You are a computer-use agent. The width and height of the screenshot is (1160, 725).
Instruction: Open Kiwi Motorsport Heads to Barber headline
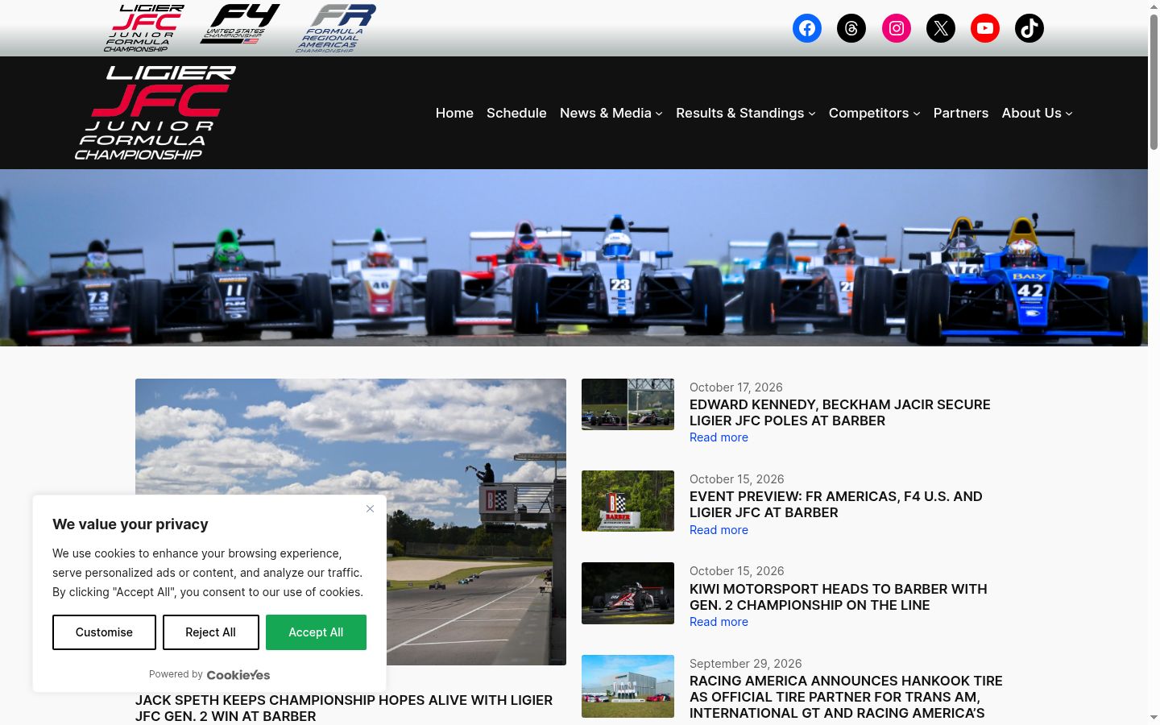(x=839, y=597)
